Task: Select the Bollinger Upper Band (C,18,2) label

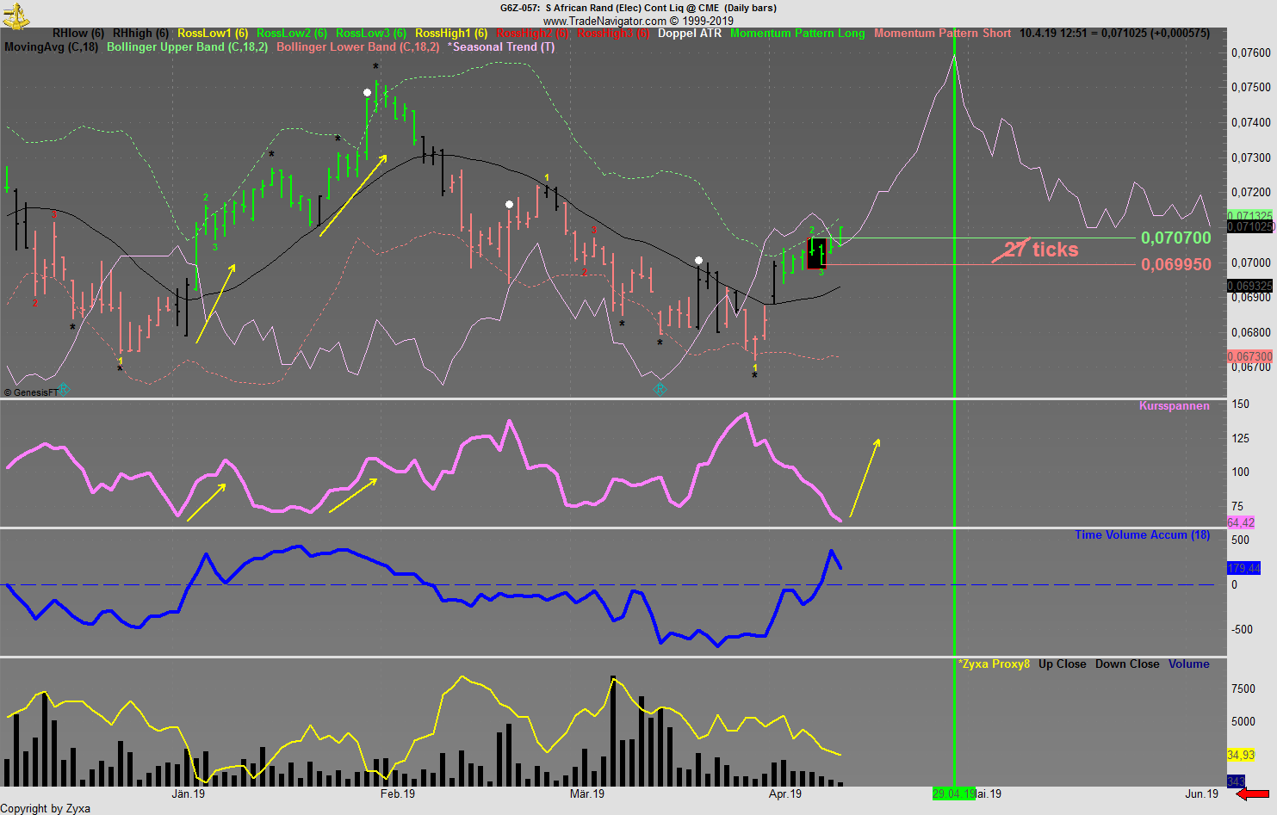Action: coord(187,47)
